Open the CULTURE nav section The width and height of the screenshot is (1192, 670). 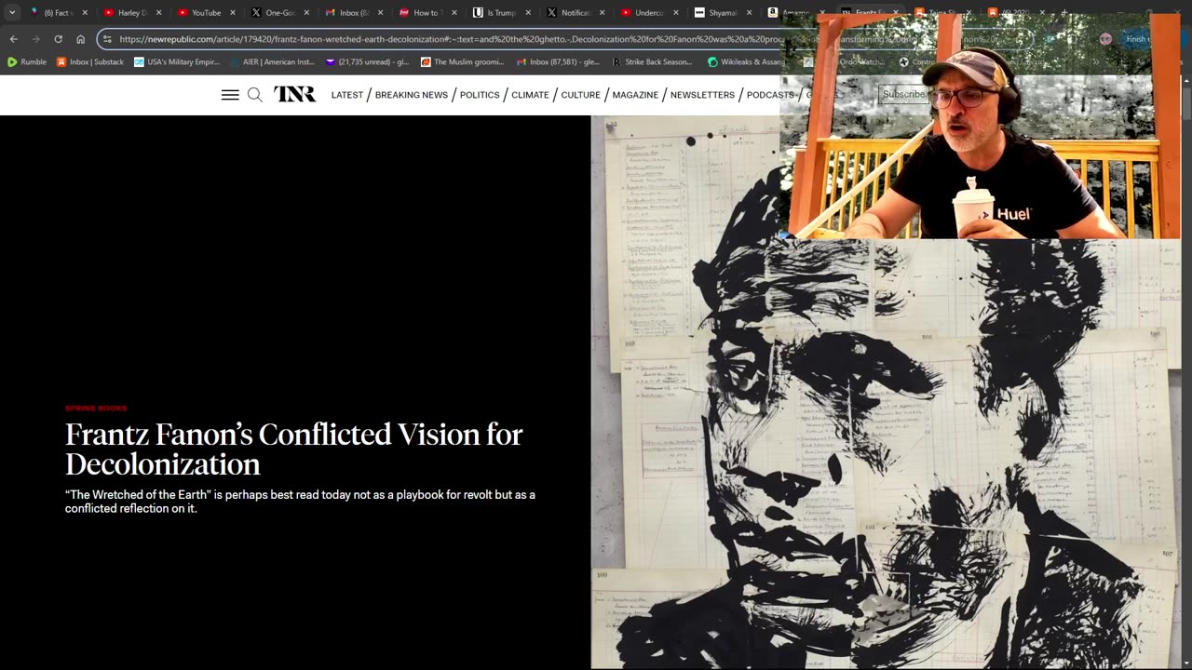click(580, 95)
